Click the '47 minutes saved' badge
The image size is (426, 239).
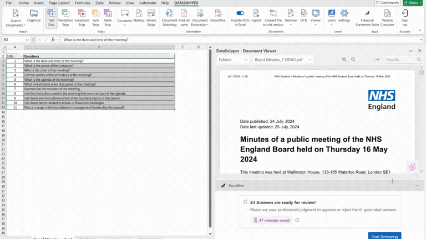(x=271, y=220)
